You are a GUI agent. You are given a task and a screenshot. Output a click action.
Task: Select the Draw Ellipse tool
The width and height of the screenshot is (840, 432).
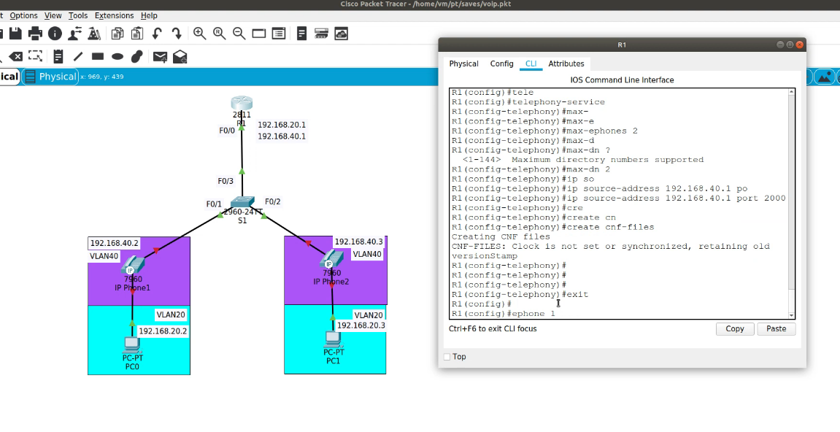117,56
